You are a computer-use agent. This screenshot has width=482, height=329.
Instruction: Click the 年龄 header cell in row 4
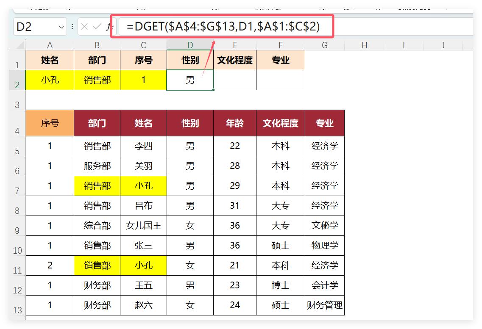[235, 123]
